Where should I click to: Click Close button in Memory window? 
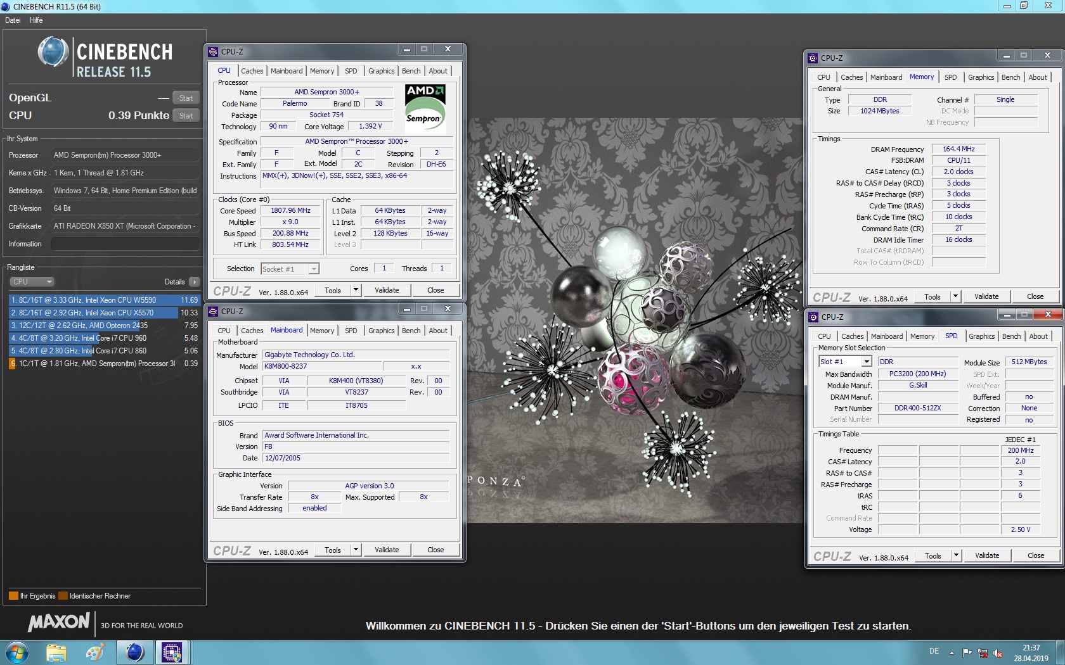[1035, 296]
